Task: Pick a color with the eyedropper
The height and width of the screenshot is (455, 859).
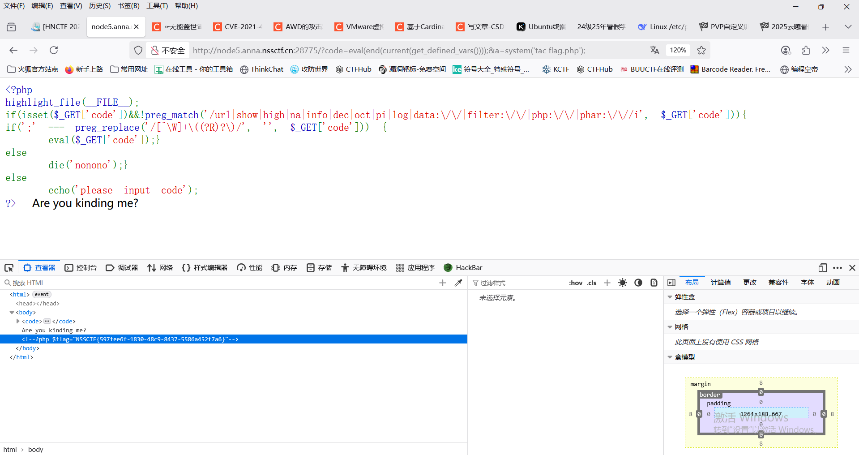Action: click(x=458, y=283)
